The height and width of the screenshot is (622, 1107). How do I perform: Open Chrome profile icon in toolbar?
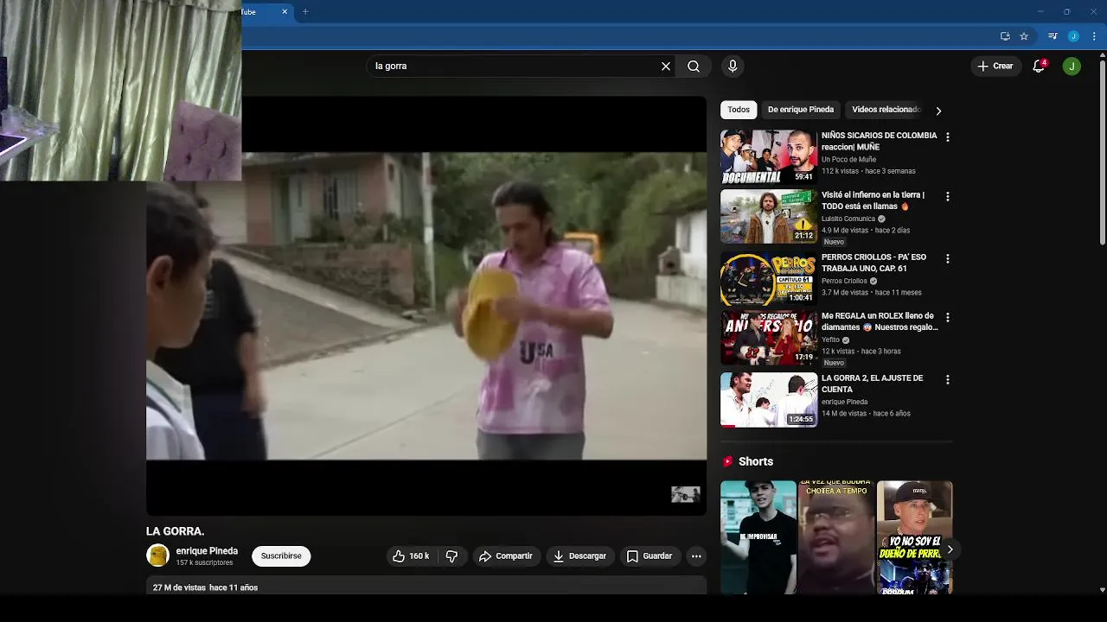click(1073, 36)
